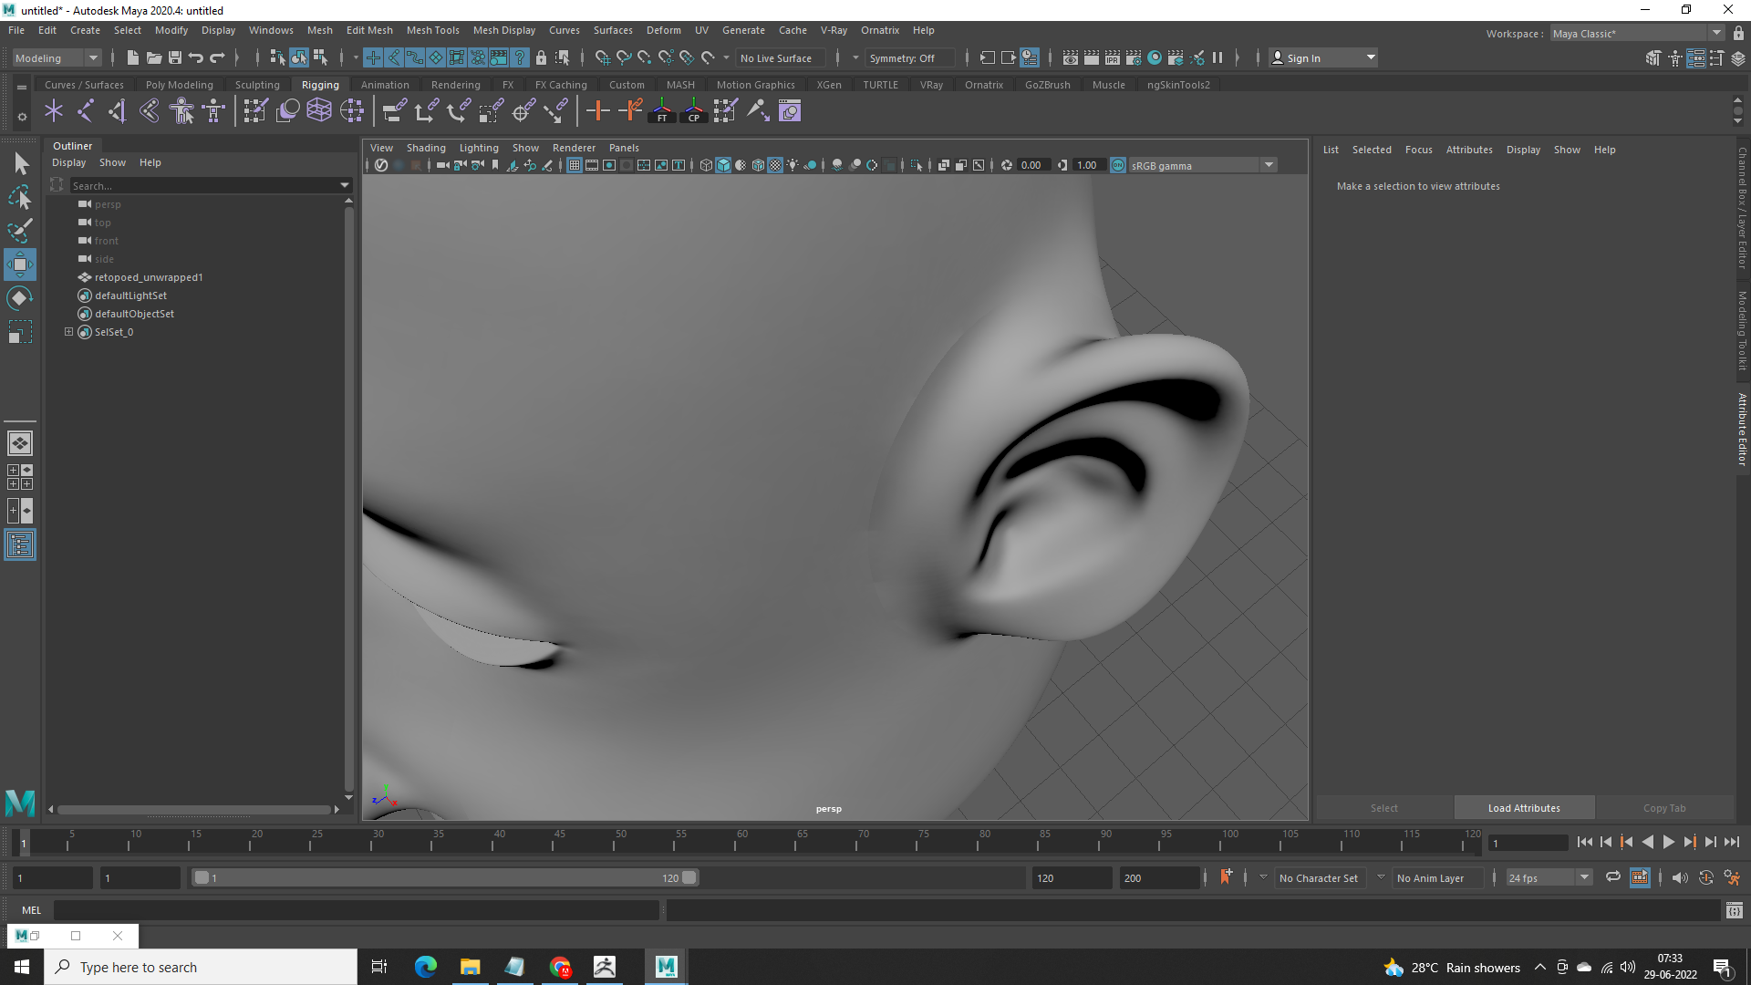
Task: Select the Create Lattice shelf icon
Action: pyautogui.click(x=319, y=111)
